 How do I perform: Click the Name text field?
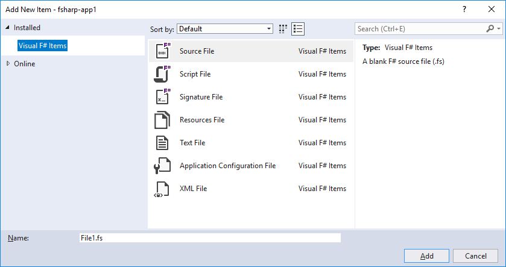click(x=210, y=238)
